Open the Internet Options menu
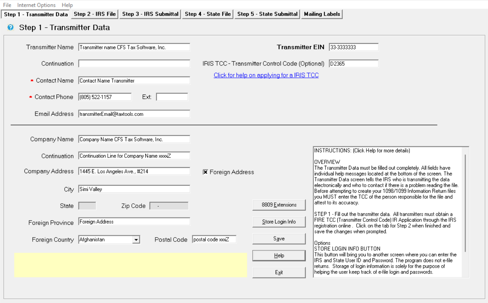Viewport: 488px width, 303px height. [36, 5]
